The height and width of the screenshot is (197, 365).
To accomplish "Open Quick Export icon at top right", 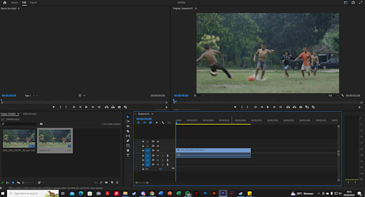I will 353,2.
